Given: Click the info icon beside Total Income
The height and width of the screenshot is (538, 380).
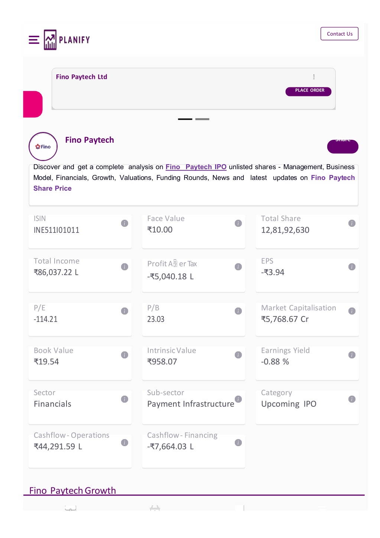Looking at the screenshot, I should 124,267.
